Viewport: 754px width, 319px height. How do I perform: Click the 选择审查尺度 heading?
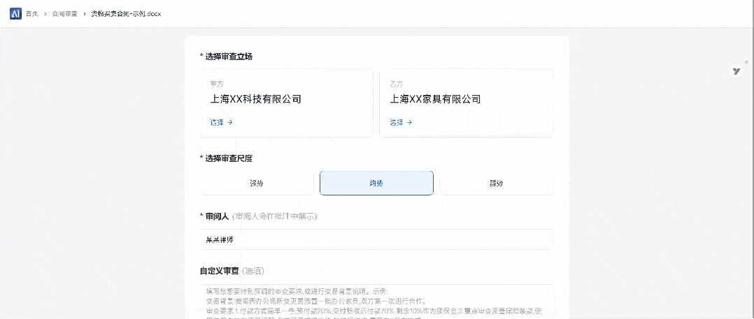[229, 158]
